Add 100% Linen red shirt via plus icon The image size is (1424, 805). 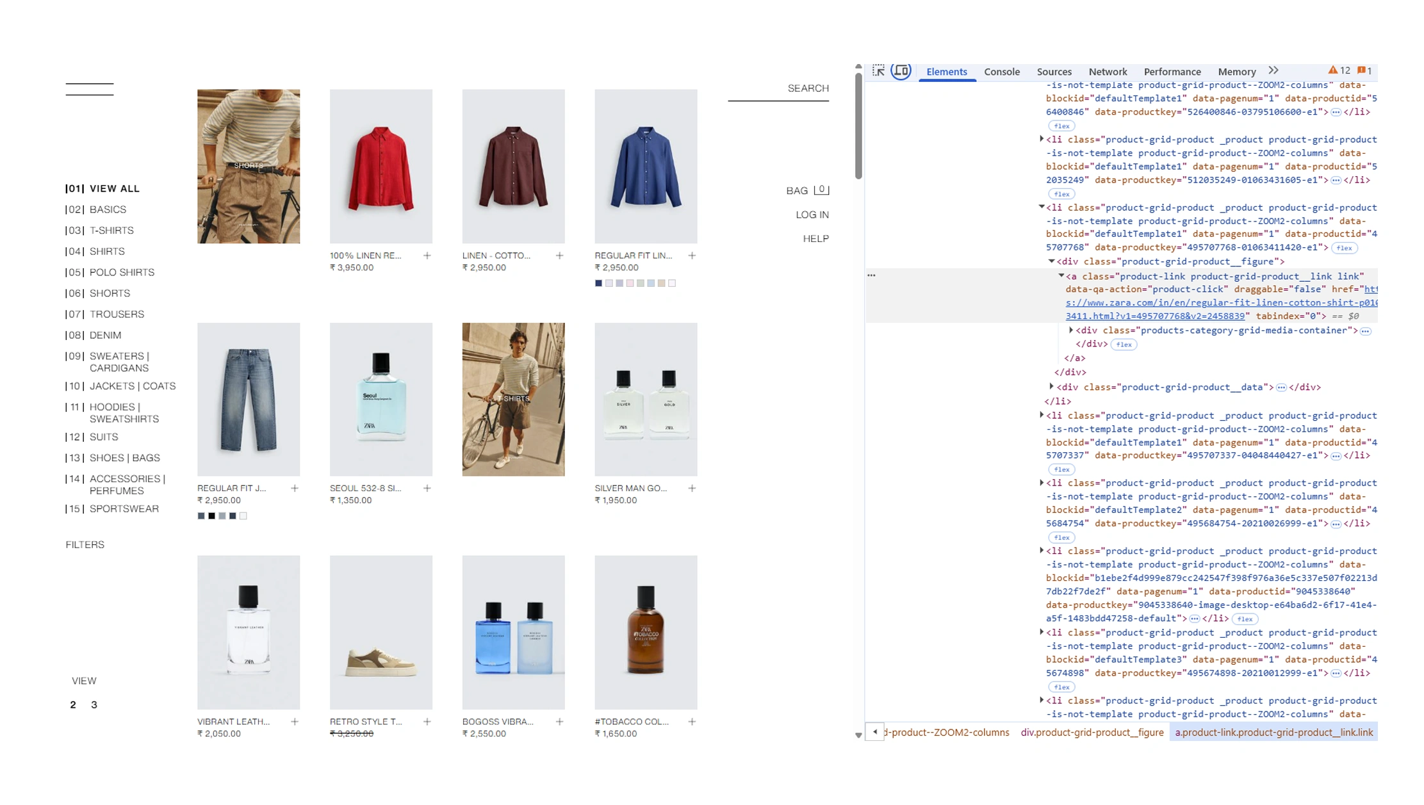click(x=427, y=256)
